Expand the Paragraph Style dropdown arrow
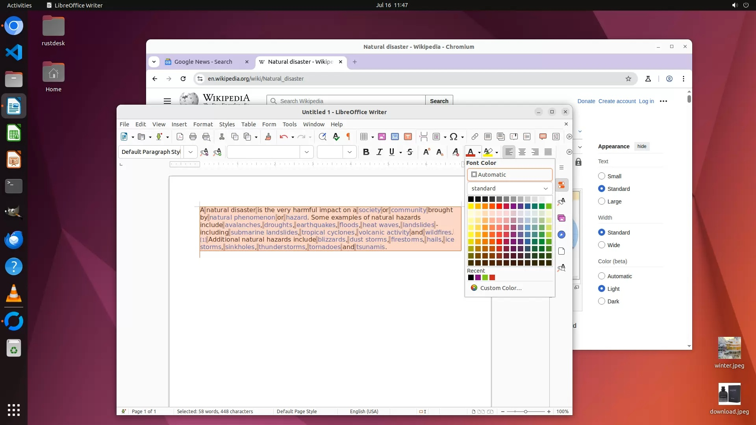 click(191, 152)
